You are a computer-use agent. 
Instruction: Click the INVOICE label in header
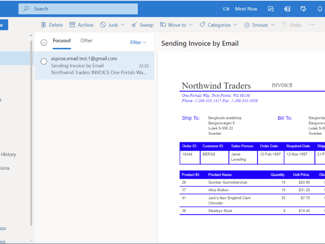(282, 86)
